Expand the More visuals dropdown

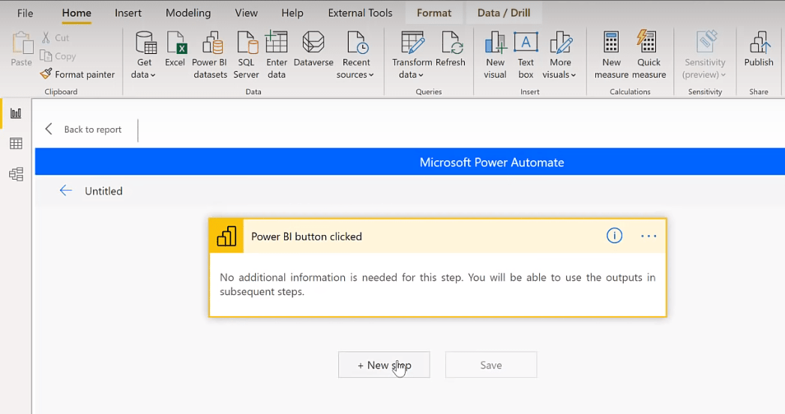pos(560,55)
